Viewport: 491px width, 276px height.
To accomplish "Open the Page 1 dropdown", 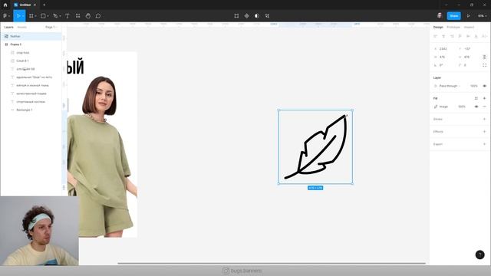I will tap(51, 28).
